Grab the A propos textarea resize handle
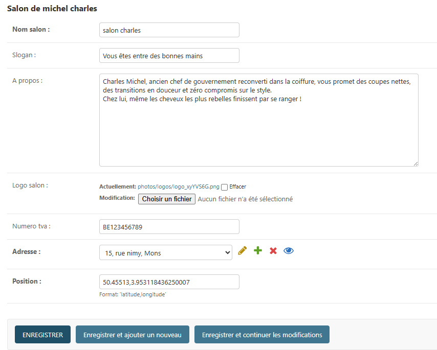This screenshot has width=437, height=350. pyautogui.click(x=416, y=164)
